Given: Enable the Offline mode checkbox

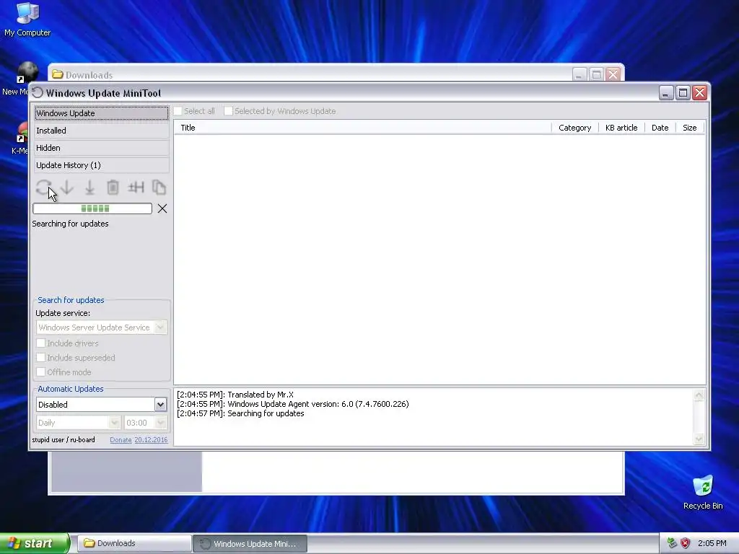Looking at the screenshot, I should click(41, 372).
